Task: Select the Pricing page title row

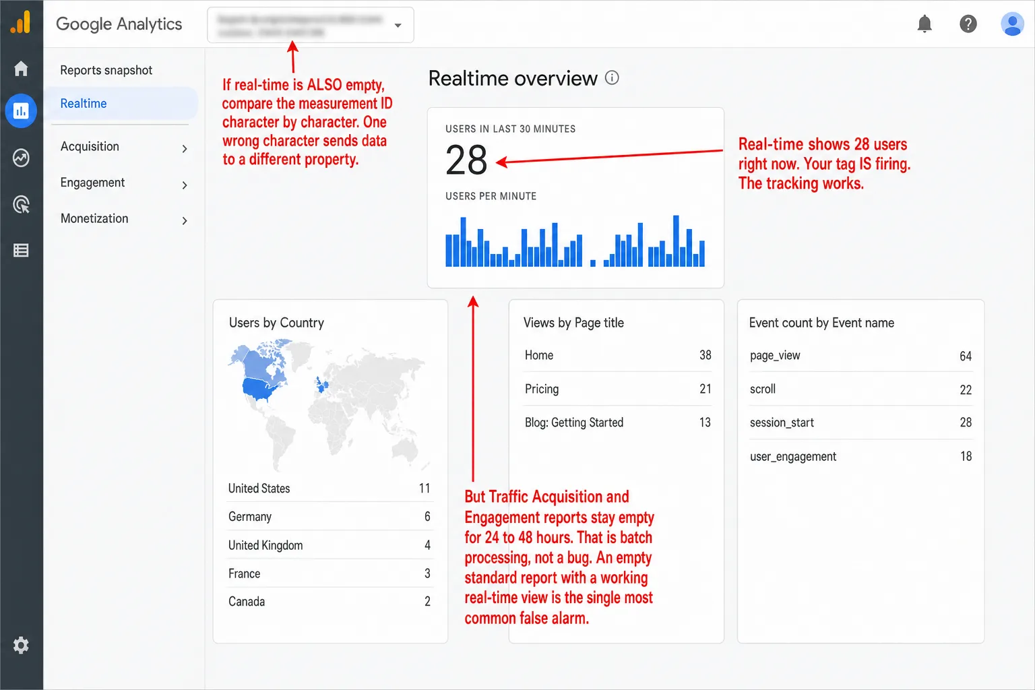Action: (x=618, y=389)
